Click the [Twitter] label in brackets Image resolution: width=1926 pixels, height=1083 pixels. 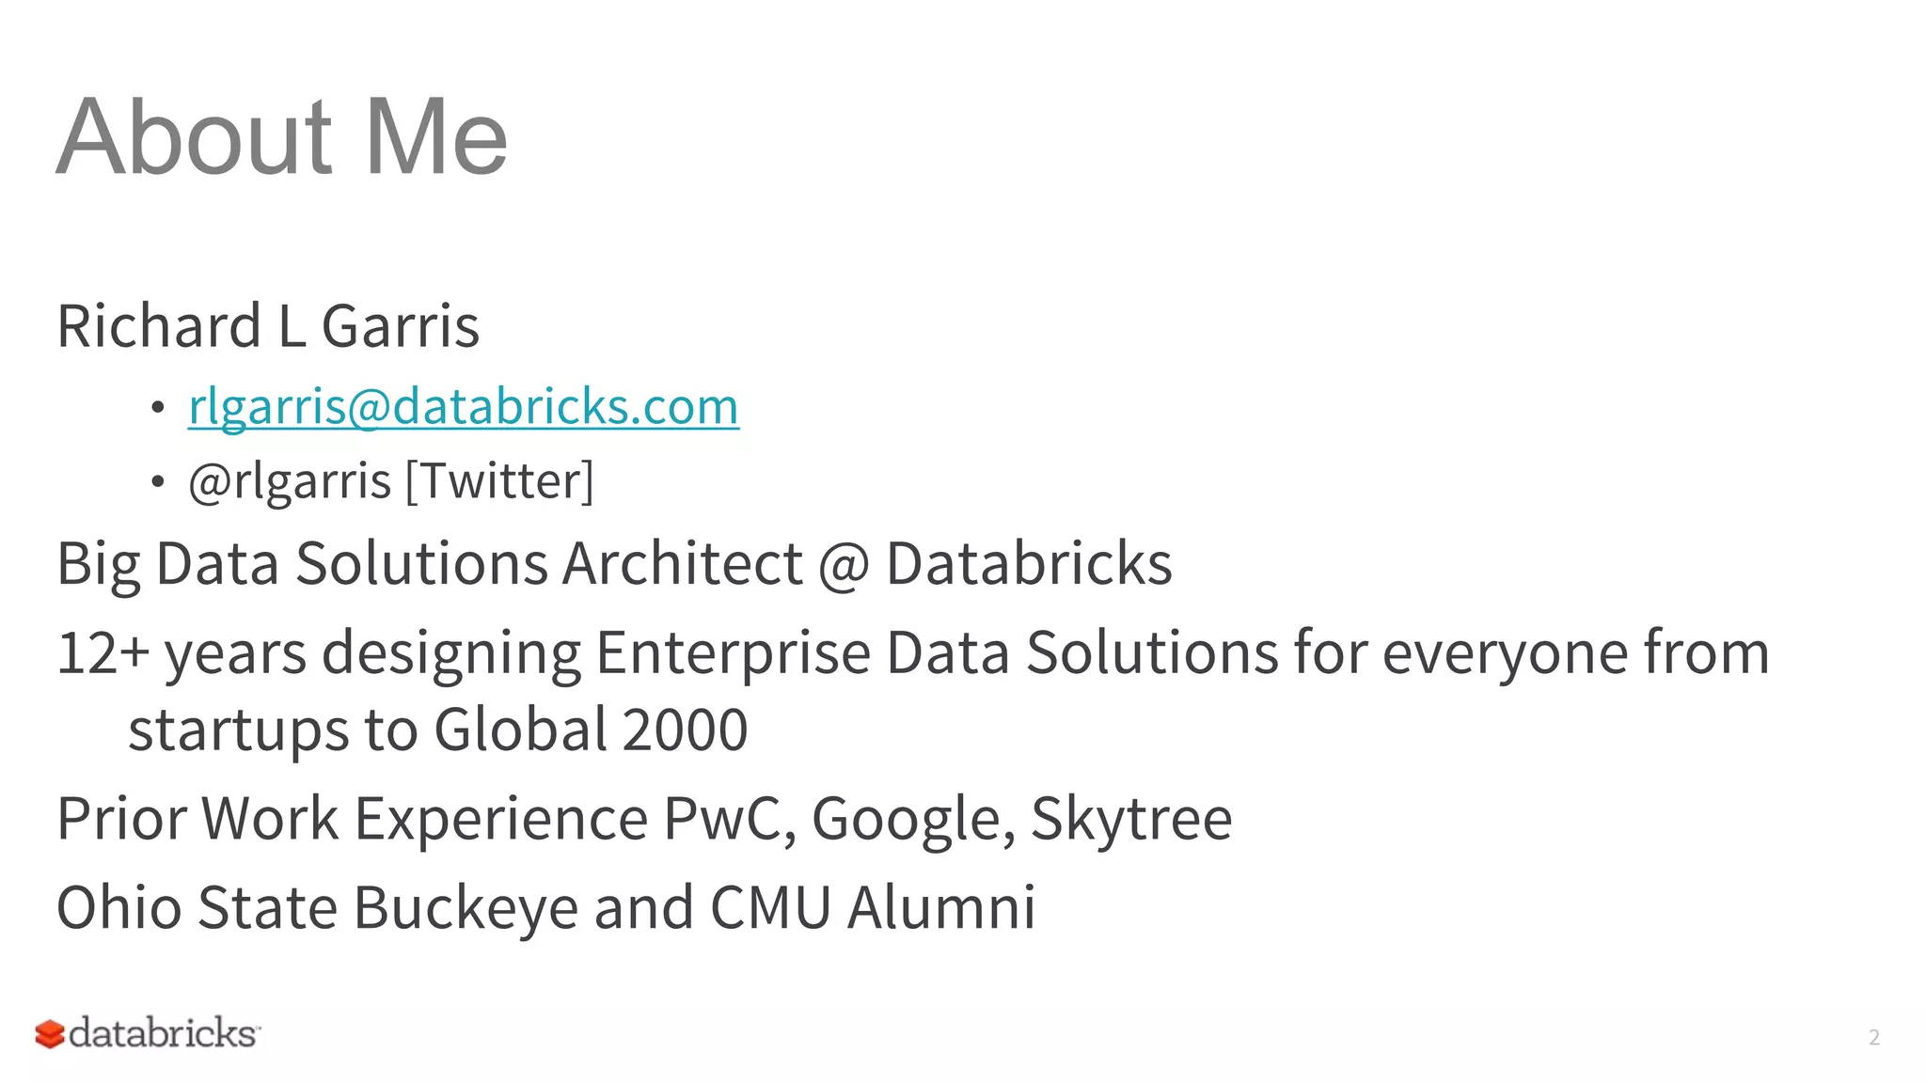click(499, 482)
